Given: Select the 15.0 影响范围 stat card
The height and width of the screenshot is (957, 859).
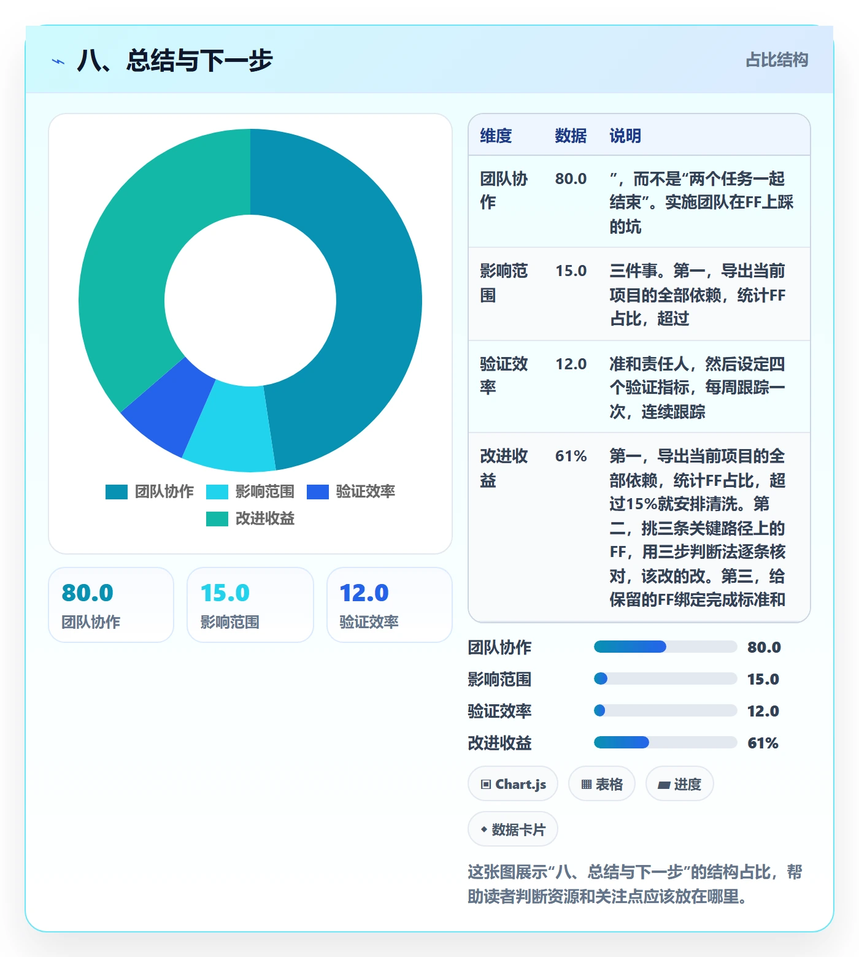Looking at the screenshot, I should click(x=250, y=605).
